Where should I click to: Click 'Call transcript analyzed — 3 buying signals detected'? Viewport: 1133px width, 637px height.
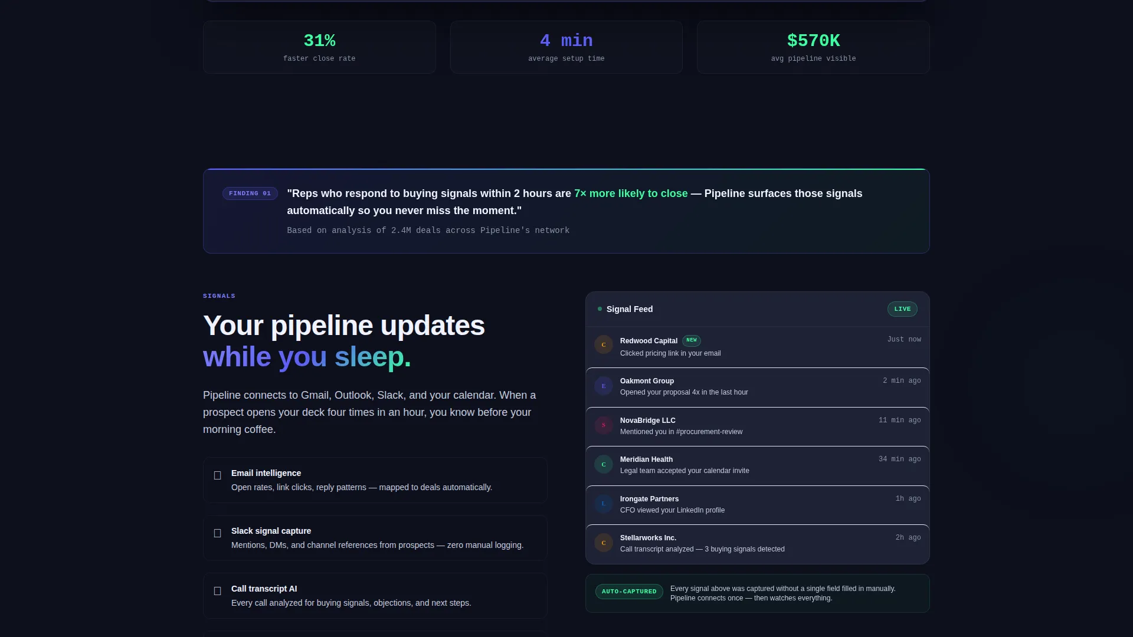pos(702,549)
